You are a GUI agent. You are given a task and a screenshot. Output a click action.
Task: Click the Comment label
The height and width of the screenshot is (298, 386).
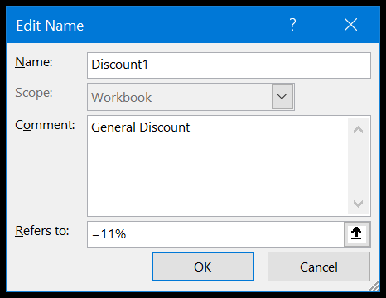[x=45, y=125]
